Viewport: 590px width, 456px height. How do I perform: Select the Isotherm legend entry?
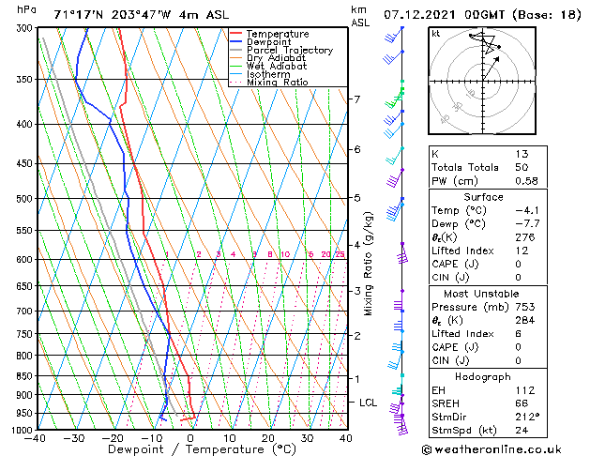pos(268,74)
